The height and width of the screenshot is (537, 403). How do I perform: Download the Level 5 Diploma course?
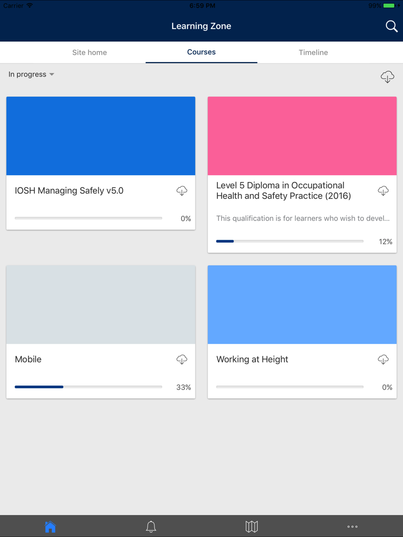(x=383, y=191)
